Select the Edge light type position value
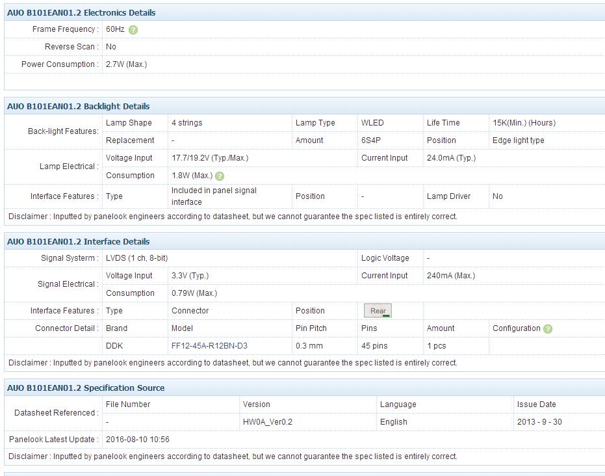The height and width of the screenshot is (476, 605). 518,140
